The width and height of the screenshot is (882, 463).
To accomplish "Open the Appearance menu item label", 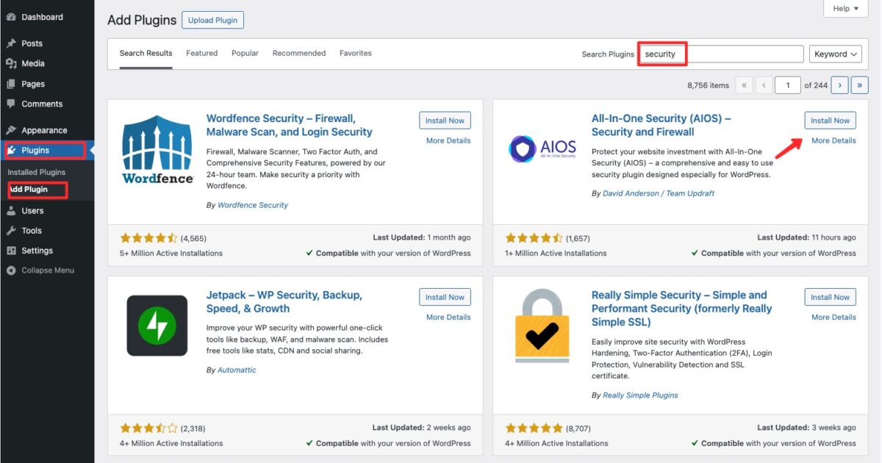I will point(44,130).
